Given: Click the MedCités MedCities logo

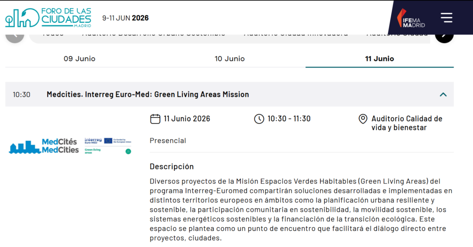Looking at the screenshot, I should coord(44,146).
